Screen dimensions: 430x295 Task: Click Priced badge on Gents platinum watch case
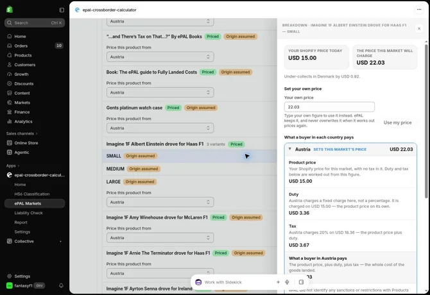(x=173, y=108)
